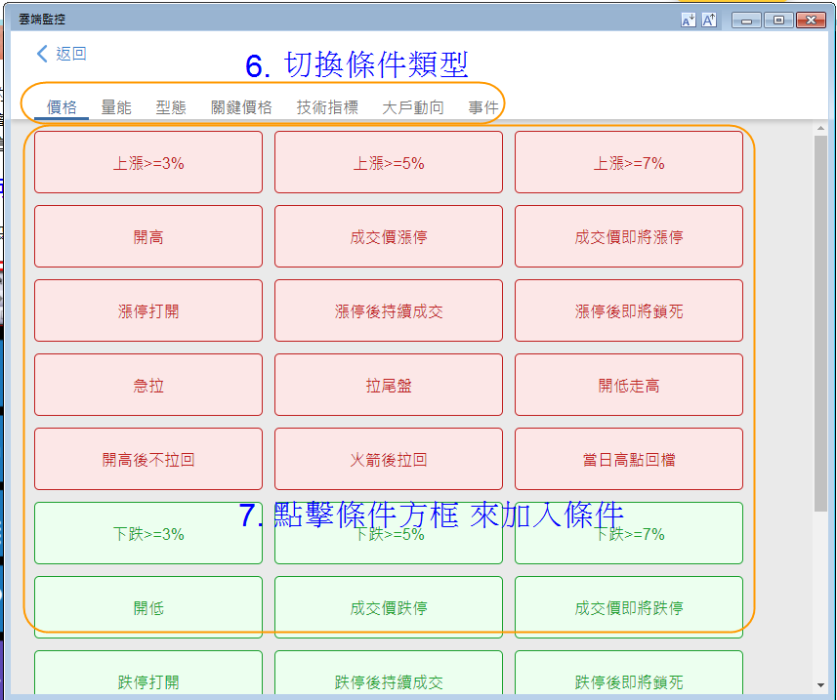
Task: Switch to 技術指標 tab
Action: click(x=327, y=107)
